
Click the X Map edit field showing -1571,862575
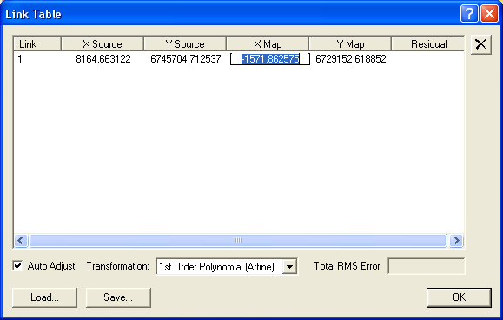270,59
